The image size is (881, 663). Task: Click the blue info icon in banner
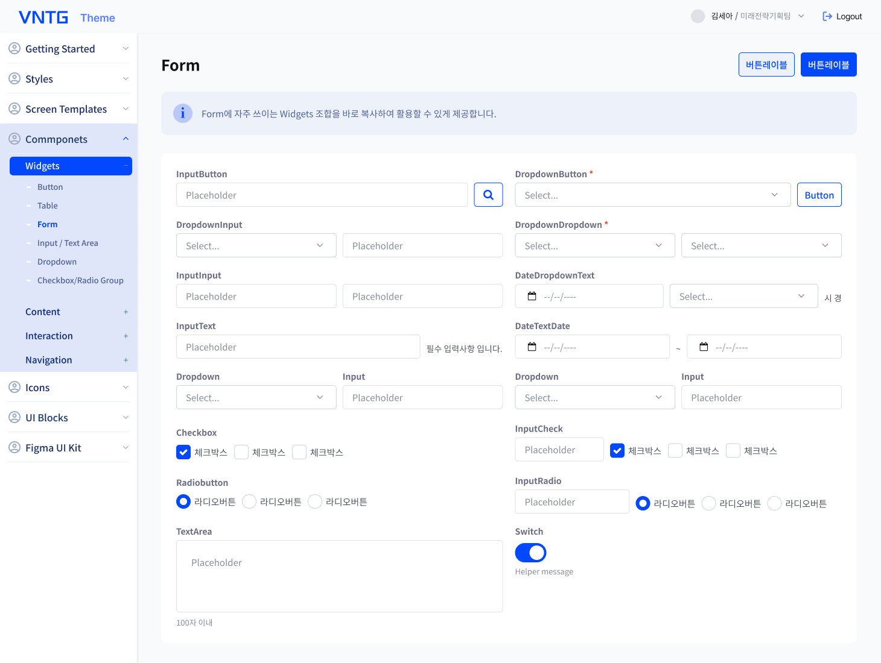click(x=183, y=113)
